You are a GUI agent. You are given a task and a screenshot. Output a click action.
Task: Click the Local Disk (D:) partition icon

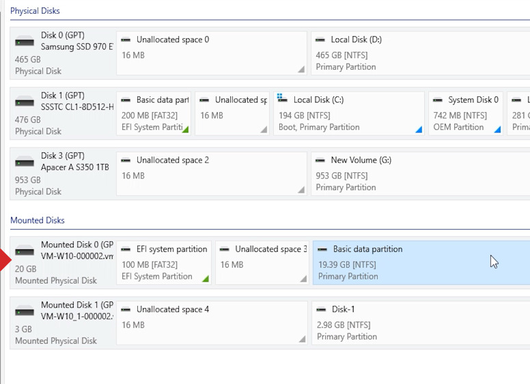[320, 40]
